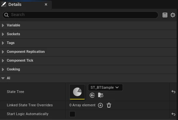Image resolution: width=178 pixels, height=120 pixels.
Task: Click the Details panel pencil icon
Action: (x=4, y=5)
